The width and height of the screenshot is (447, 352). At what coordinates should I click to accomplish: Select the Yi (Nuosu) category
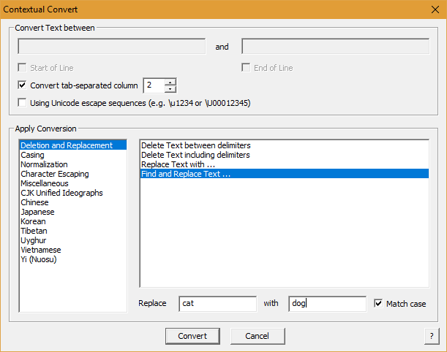(73, 259)
